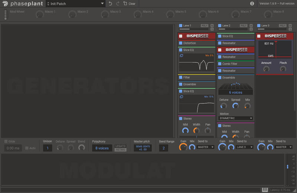Click the redo arrow icon
The width and height of the screenshot is (297, 193).
pyautogui.click(x=118, y=3)
